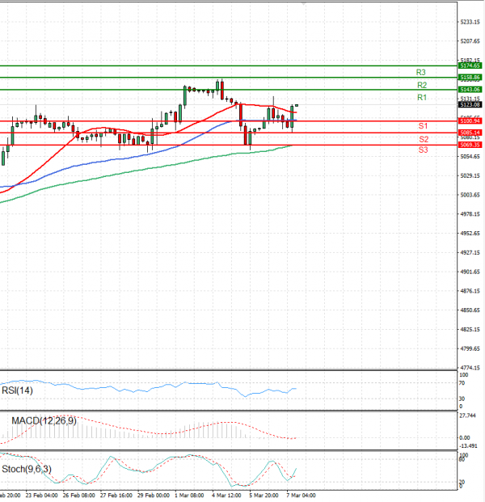Screen dimensions: 485x502
Task: Click the 4978.15 price axis value
Action: point(470,214)
